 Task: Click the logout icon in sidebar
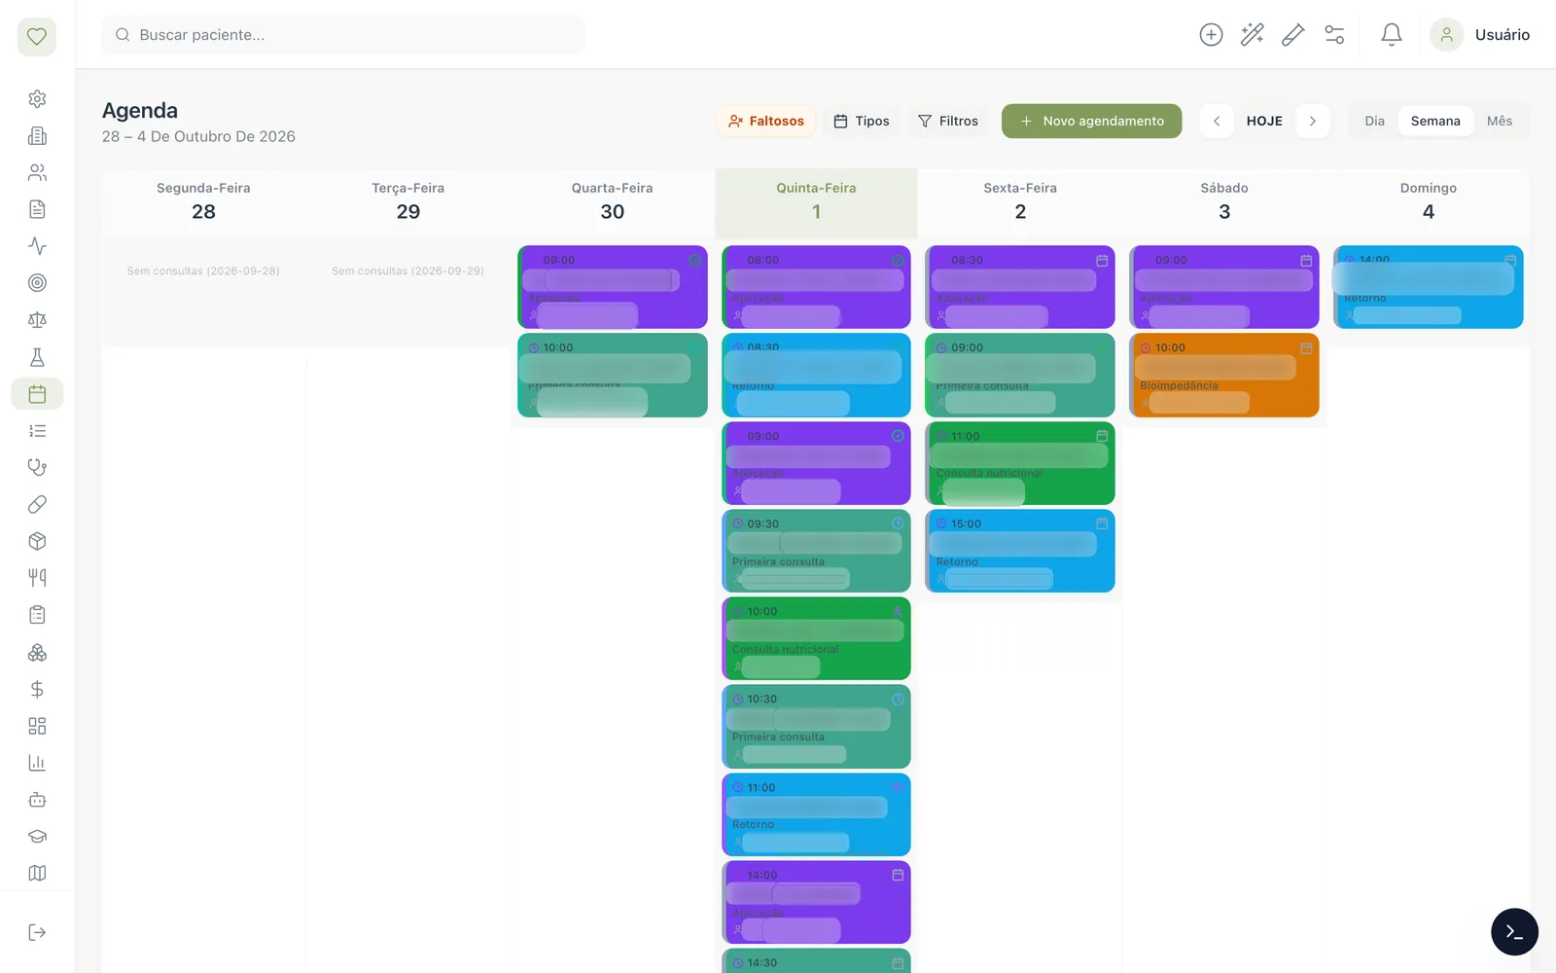point(37,932)
